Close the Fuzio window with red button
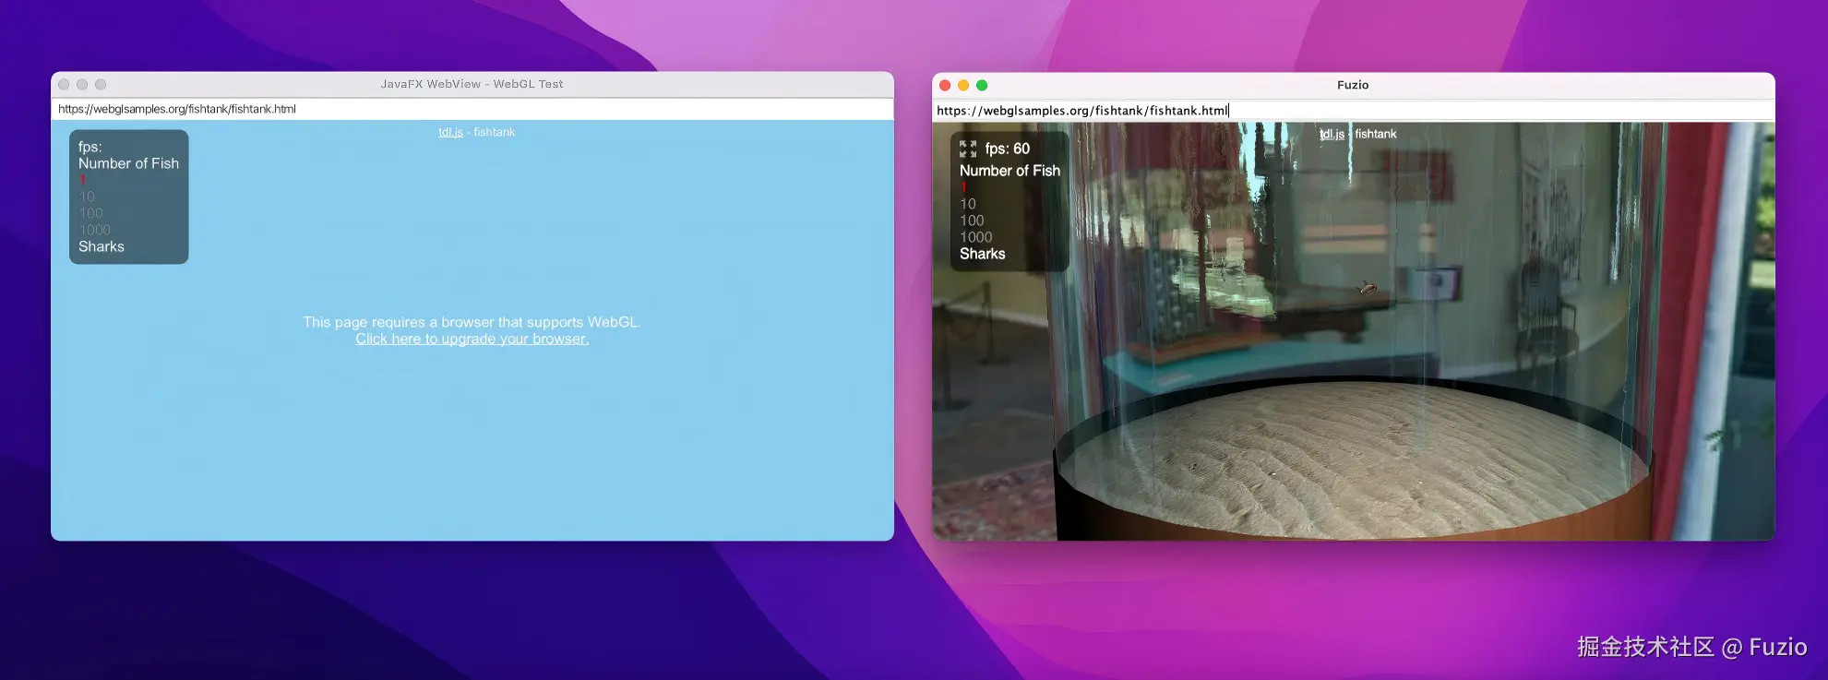Screen dimensions: 1828x680 tap(945, 85)
